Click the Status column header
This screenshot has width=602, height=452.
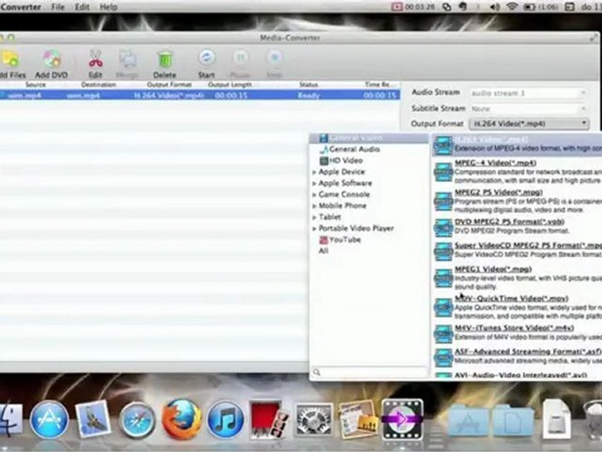tap(309, 85)
